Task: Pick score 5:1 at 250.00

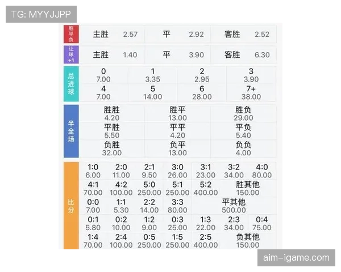Action: click(177, 189)
